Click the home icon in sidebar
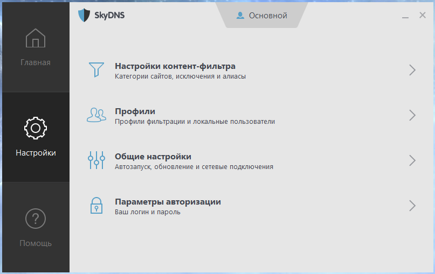This screenshot has width=435, height=274. tap(36, 39)
